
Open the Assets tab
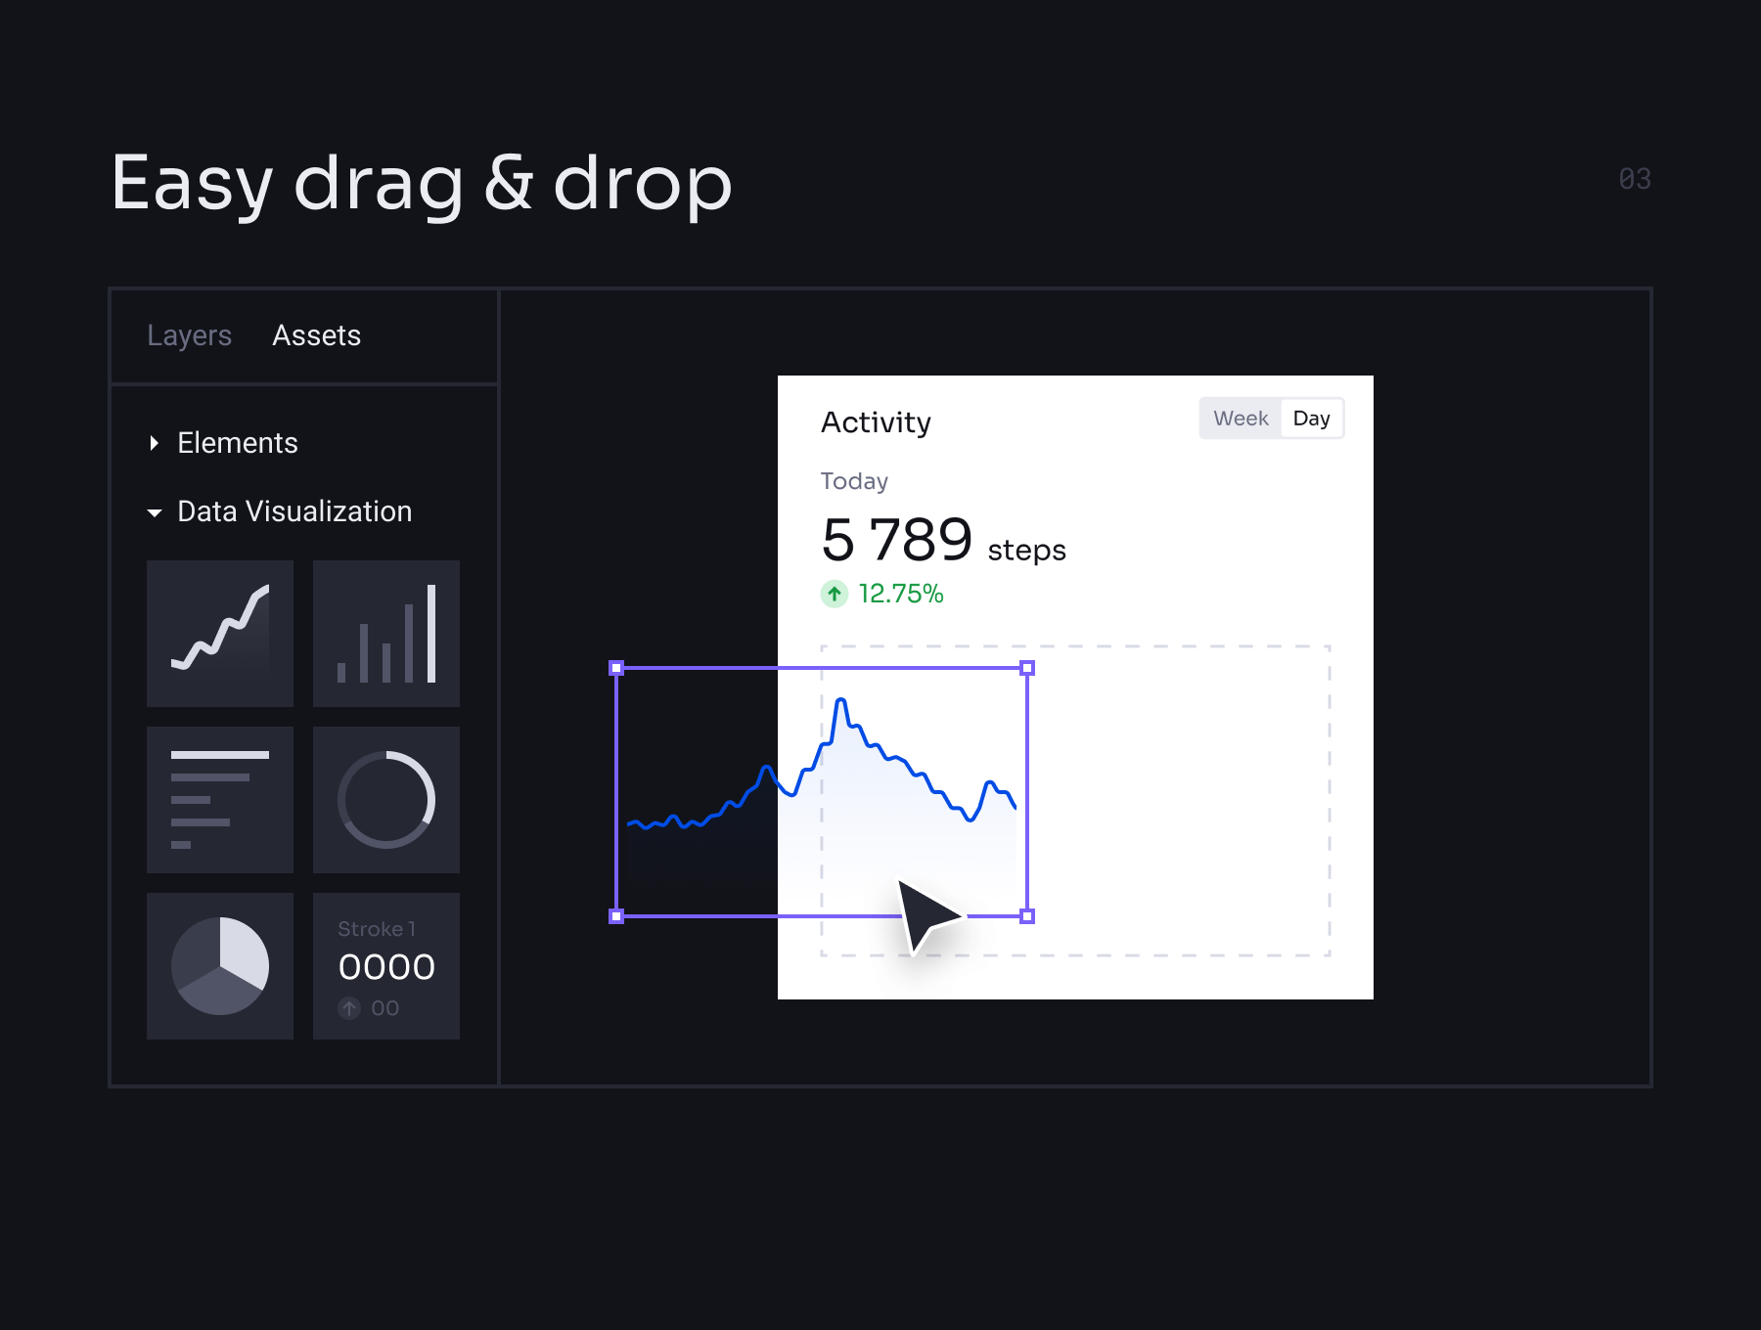(x=316, y=335)
